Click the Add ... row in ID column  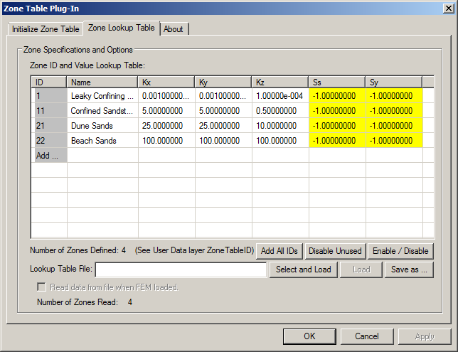coord(49,156)
